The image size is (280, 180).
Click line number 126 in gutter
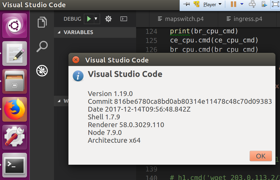point(151,50)
